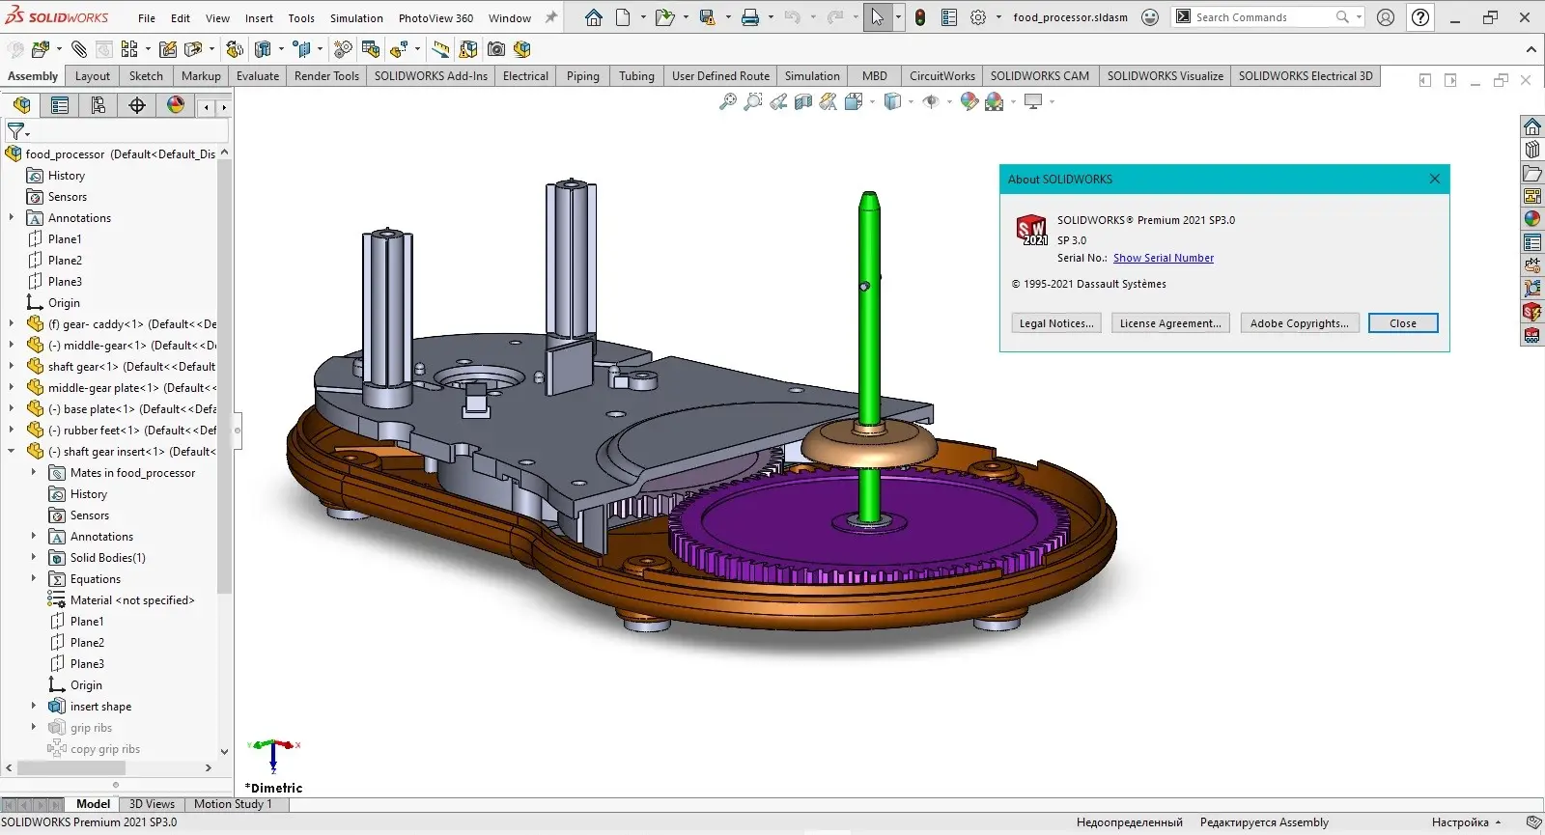
Task: Open the New document dropdown arrow
Action: (x=643, y=17)
